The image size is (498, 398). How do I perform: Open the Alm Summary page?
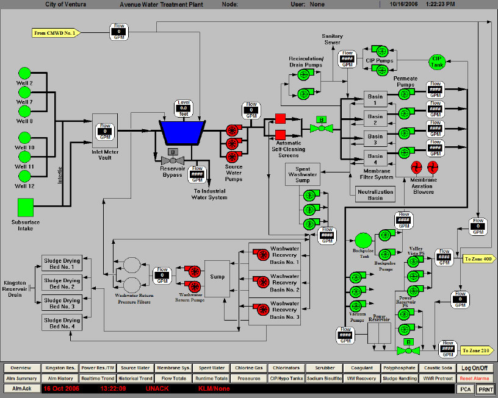(22, 378)
